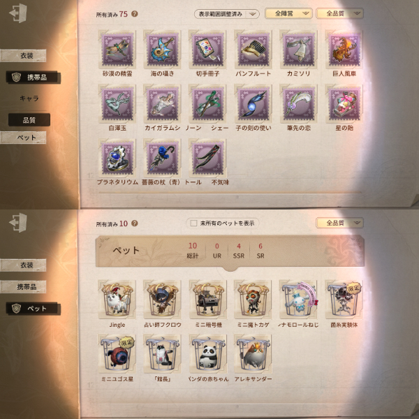Click the upper exit door icon

(x=18, y=13)
